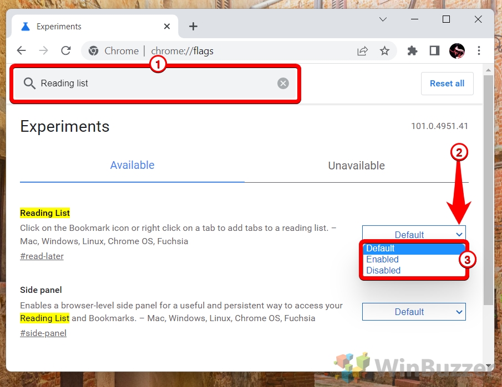Click Reset all button
The width and height of the screenshot is (502, 387).
click(x=447, y=84)
